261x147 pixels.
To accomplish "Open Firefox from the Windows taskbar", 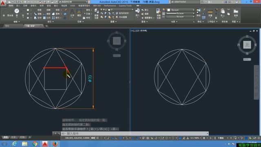I will coord(55,144).
